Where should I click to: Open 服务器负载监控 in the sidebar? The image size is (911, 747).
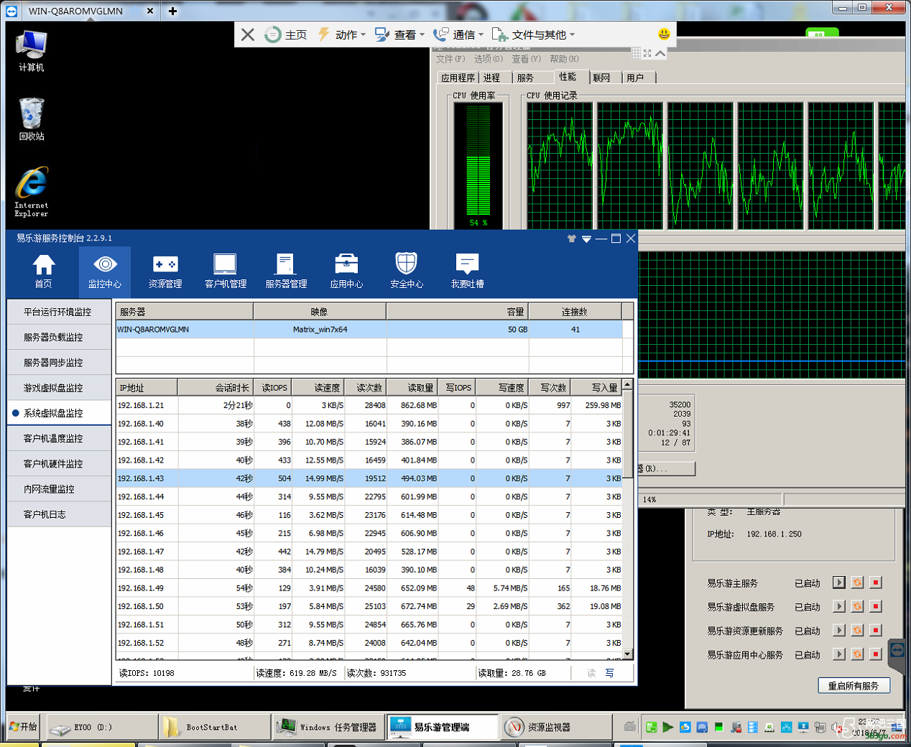tap(60, 337)
